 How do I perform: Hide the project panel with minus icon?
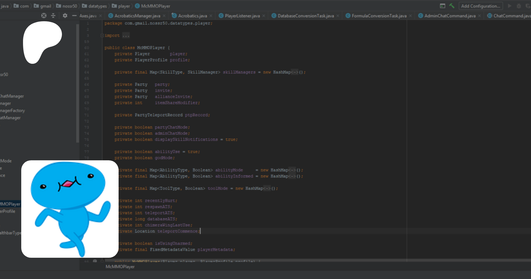click(74, 16)
